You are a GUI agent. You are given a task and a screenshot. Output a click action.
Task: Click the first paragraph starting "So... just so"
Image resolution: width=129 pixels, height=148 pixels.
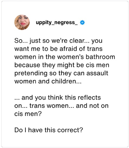click(x=65, y=61)
